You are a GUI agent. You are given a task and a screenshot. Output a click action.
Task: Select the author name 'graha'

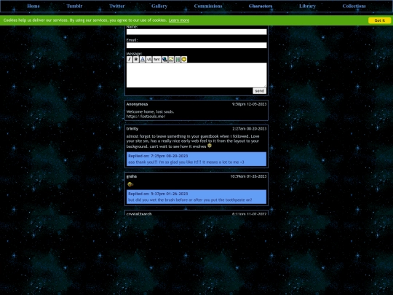pyautogui.click(x=132, y=176)
